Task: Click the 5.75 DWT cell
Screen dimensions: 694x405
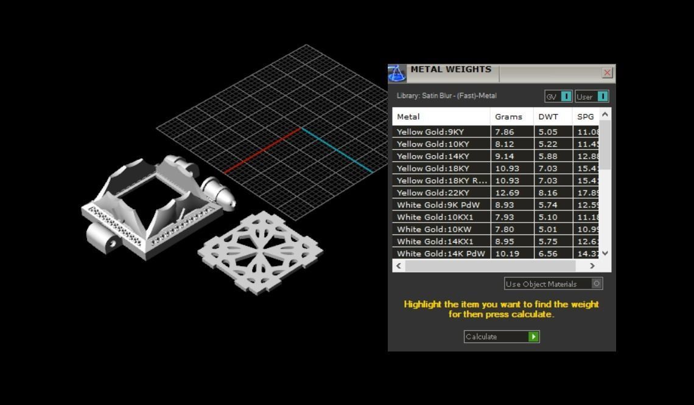Action: click(x=554, y=241)
